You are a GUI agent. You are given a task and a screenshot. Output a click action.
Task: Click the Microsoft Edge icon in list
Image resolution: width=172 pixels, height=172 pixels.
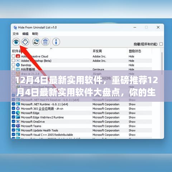tap(18, 113)
